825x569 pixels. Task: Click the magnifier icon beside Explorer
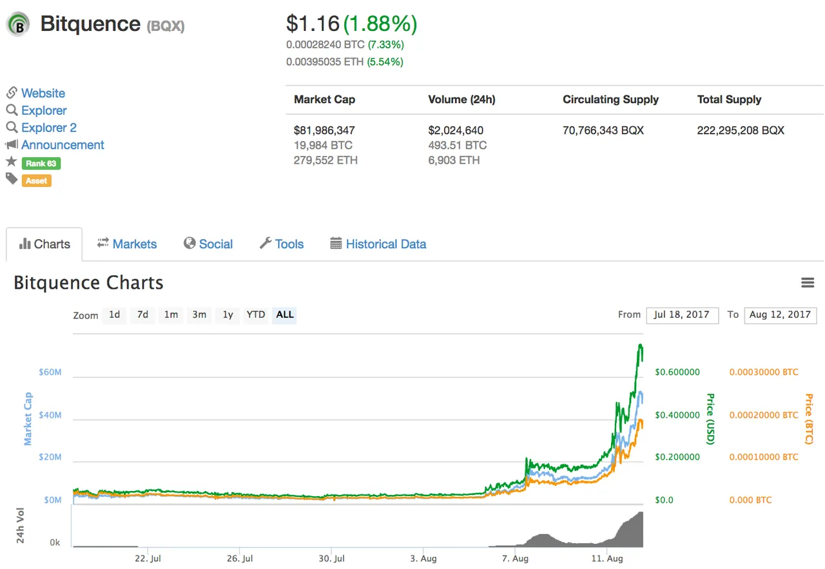click(x=12, y=110)
